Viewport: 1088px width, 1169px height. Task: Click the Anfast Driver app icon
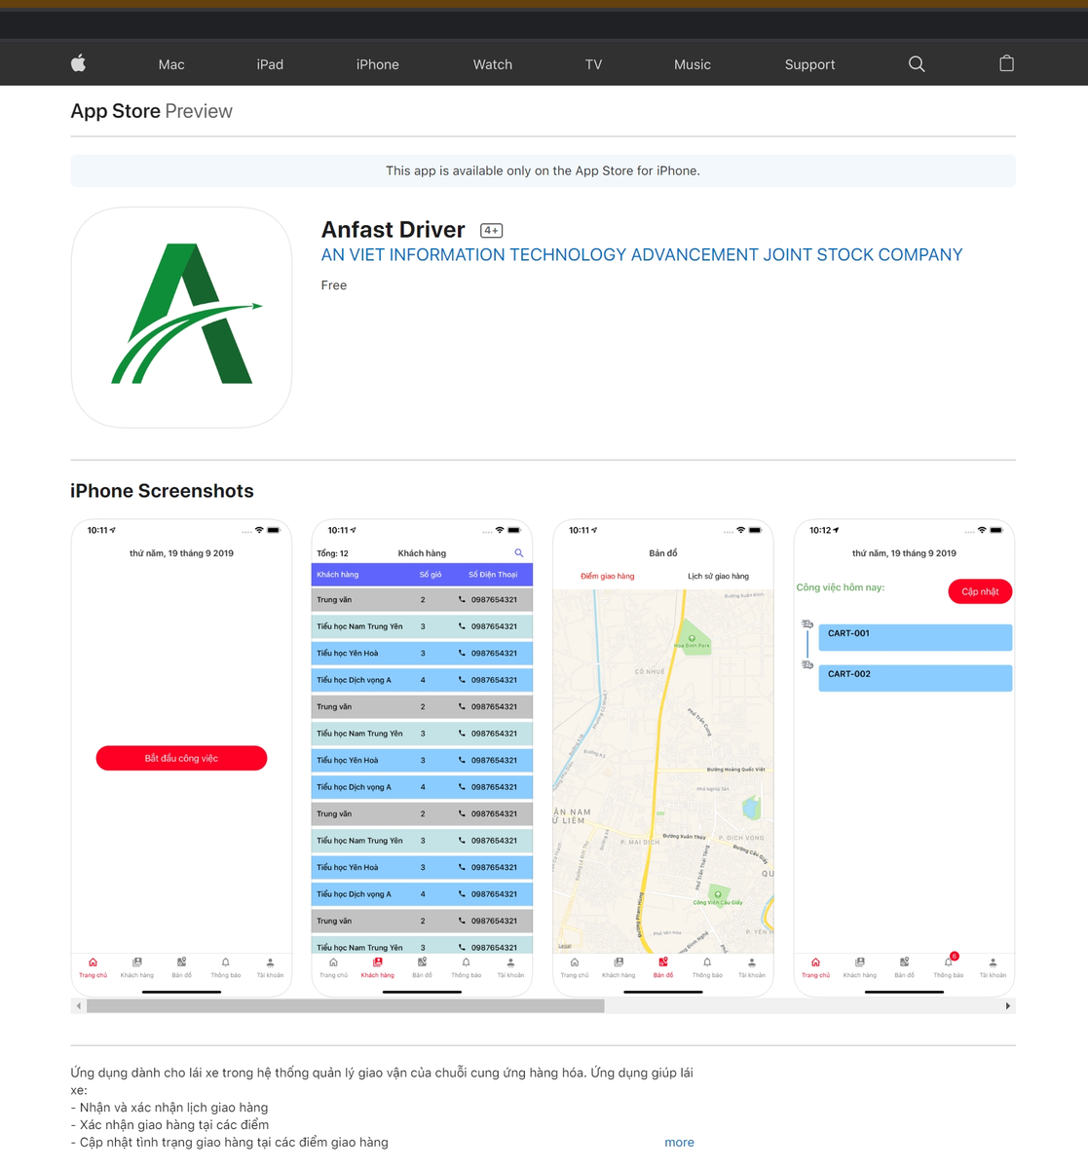click(x=181, y=318)
